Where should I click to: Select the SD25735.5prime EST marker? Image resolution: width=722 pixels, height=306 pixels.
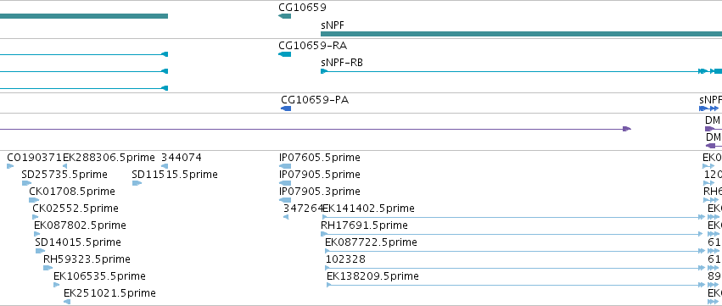26,183
